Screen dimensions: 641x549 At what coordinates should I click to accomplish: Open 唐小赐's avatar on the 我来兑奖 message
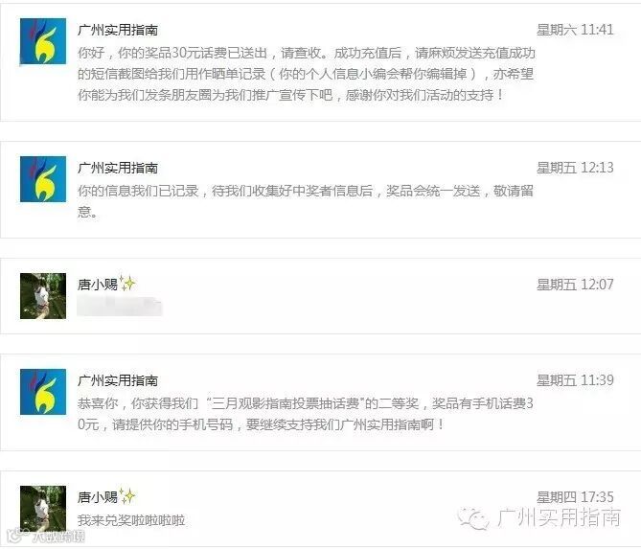(43, 509)
